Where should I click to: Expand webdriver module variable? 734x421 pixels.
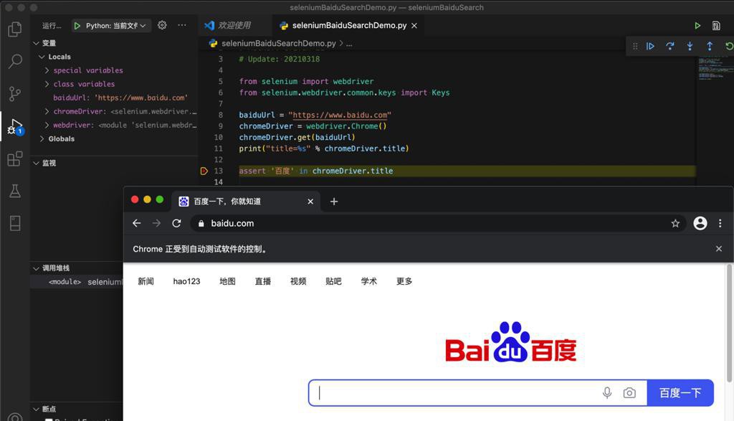click(47, 125)
